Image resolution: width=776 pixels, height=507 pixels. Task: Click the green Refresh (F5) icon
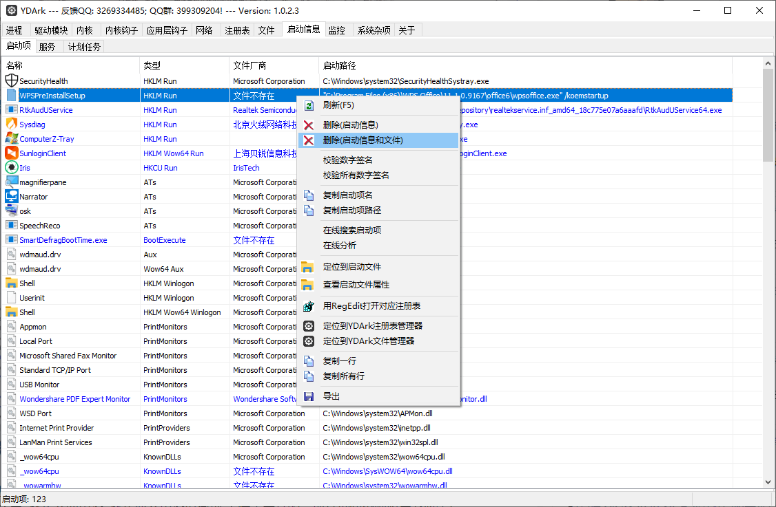[309, 105]
